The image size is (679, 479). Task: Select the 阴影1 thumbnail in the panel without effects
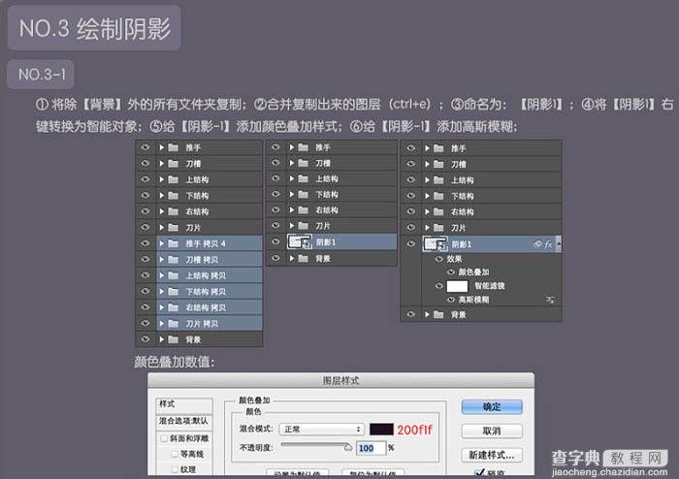[x=300, y=242]
